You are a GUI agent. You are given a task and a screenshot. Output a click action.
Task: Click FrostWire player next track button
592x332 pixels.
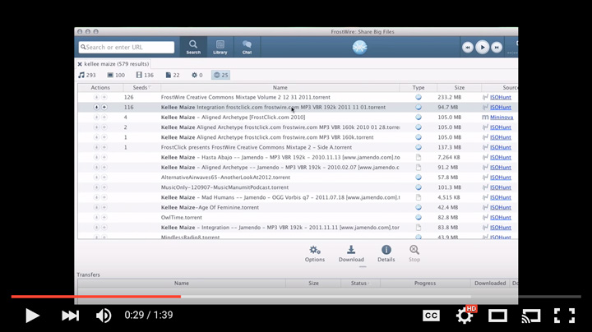click(497, 47)
